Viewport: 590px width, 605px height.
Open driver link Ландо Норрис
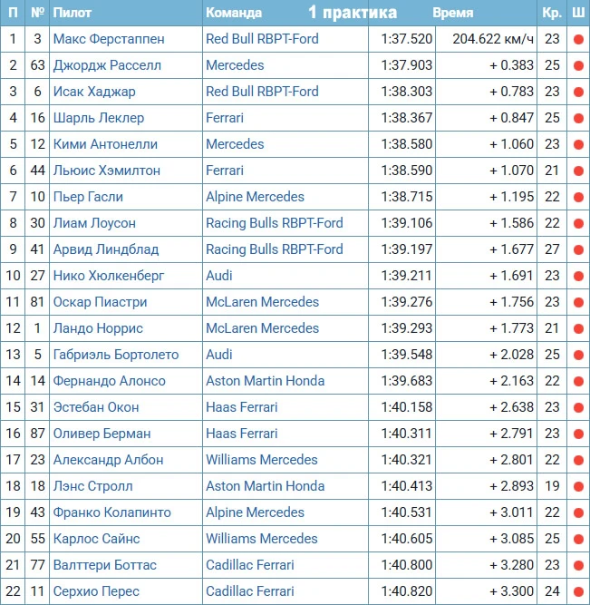tap(98, 328)
